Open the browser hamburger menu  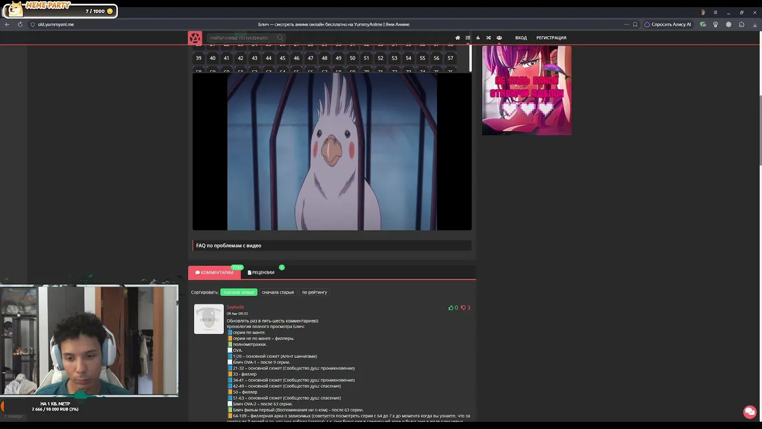click(716, 13)
